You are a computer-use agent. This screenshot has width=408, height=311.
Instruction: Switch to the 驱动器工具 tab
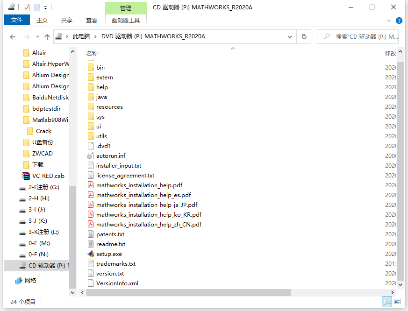point(126,20)
